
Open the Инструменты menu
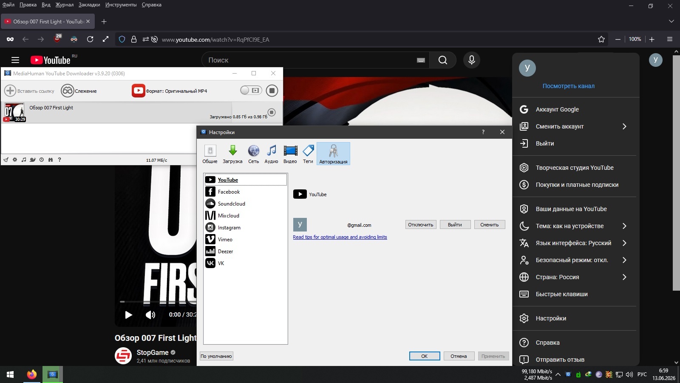(121, 5)
